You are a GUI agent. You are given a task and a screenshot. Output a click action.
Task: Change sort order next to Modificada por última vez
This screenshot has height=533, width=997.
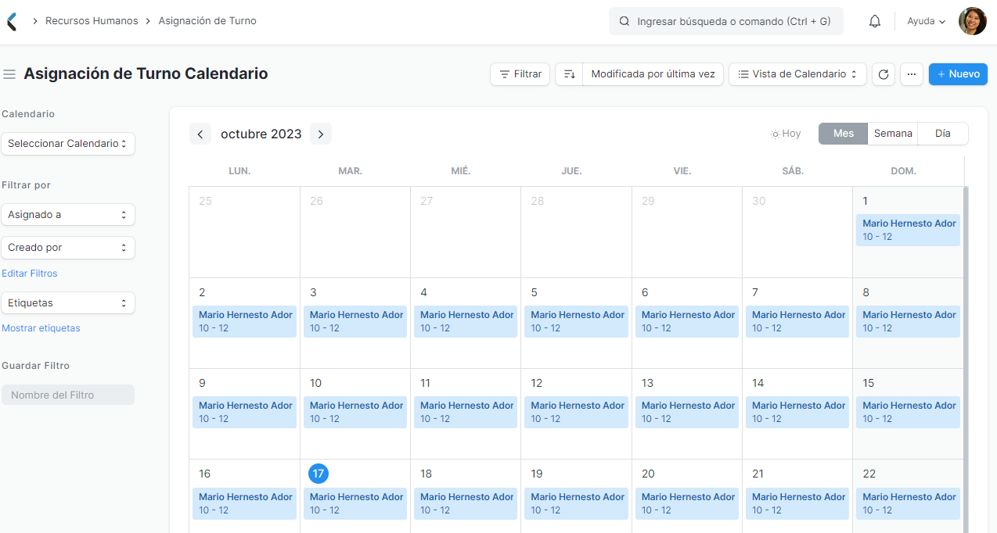click(570, 73)
